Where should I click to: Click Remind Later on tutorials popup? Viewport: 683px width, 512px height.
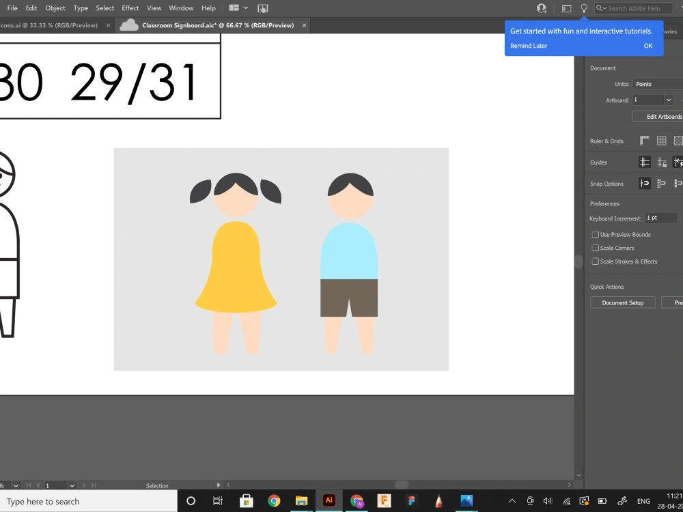click(x=529, y=46)
